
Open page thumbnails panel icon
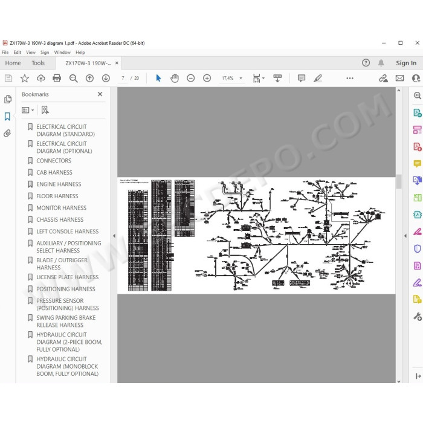8,99
